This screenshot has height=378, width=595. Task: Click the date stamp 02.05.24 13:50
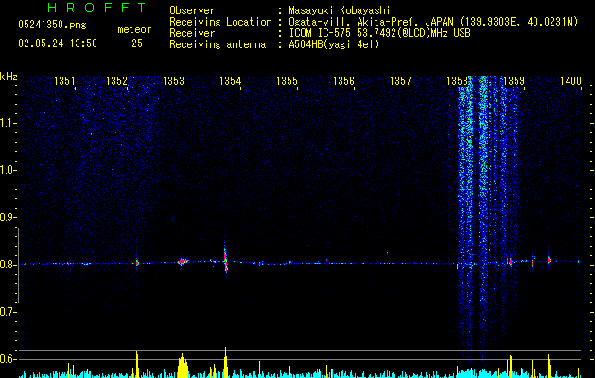point(58,43)
